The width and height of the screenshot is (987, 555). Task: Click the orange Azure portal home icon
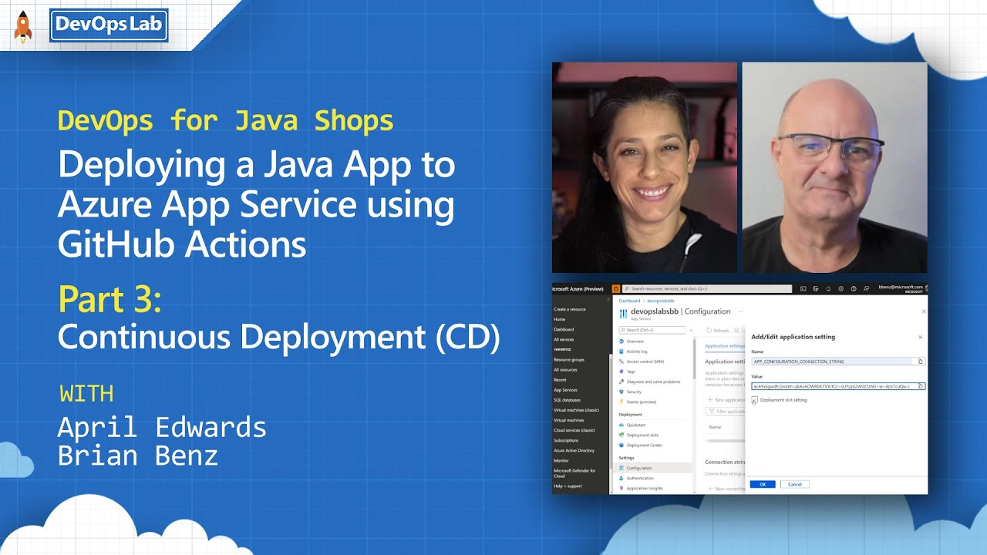616,288
